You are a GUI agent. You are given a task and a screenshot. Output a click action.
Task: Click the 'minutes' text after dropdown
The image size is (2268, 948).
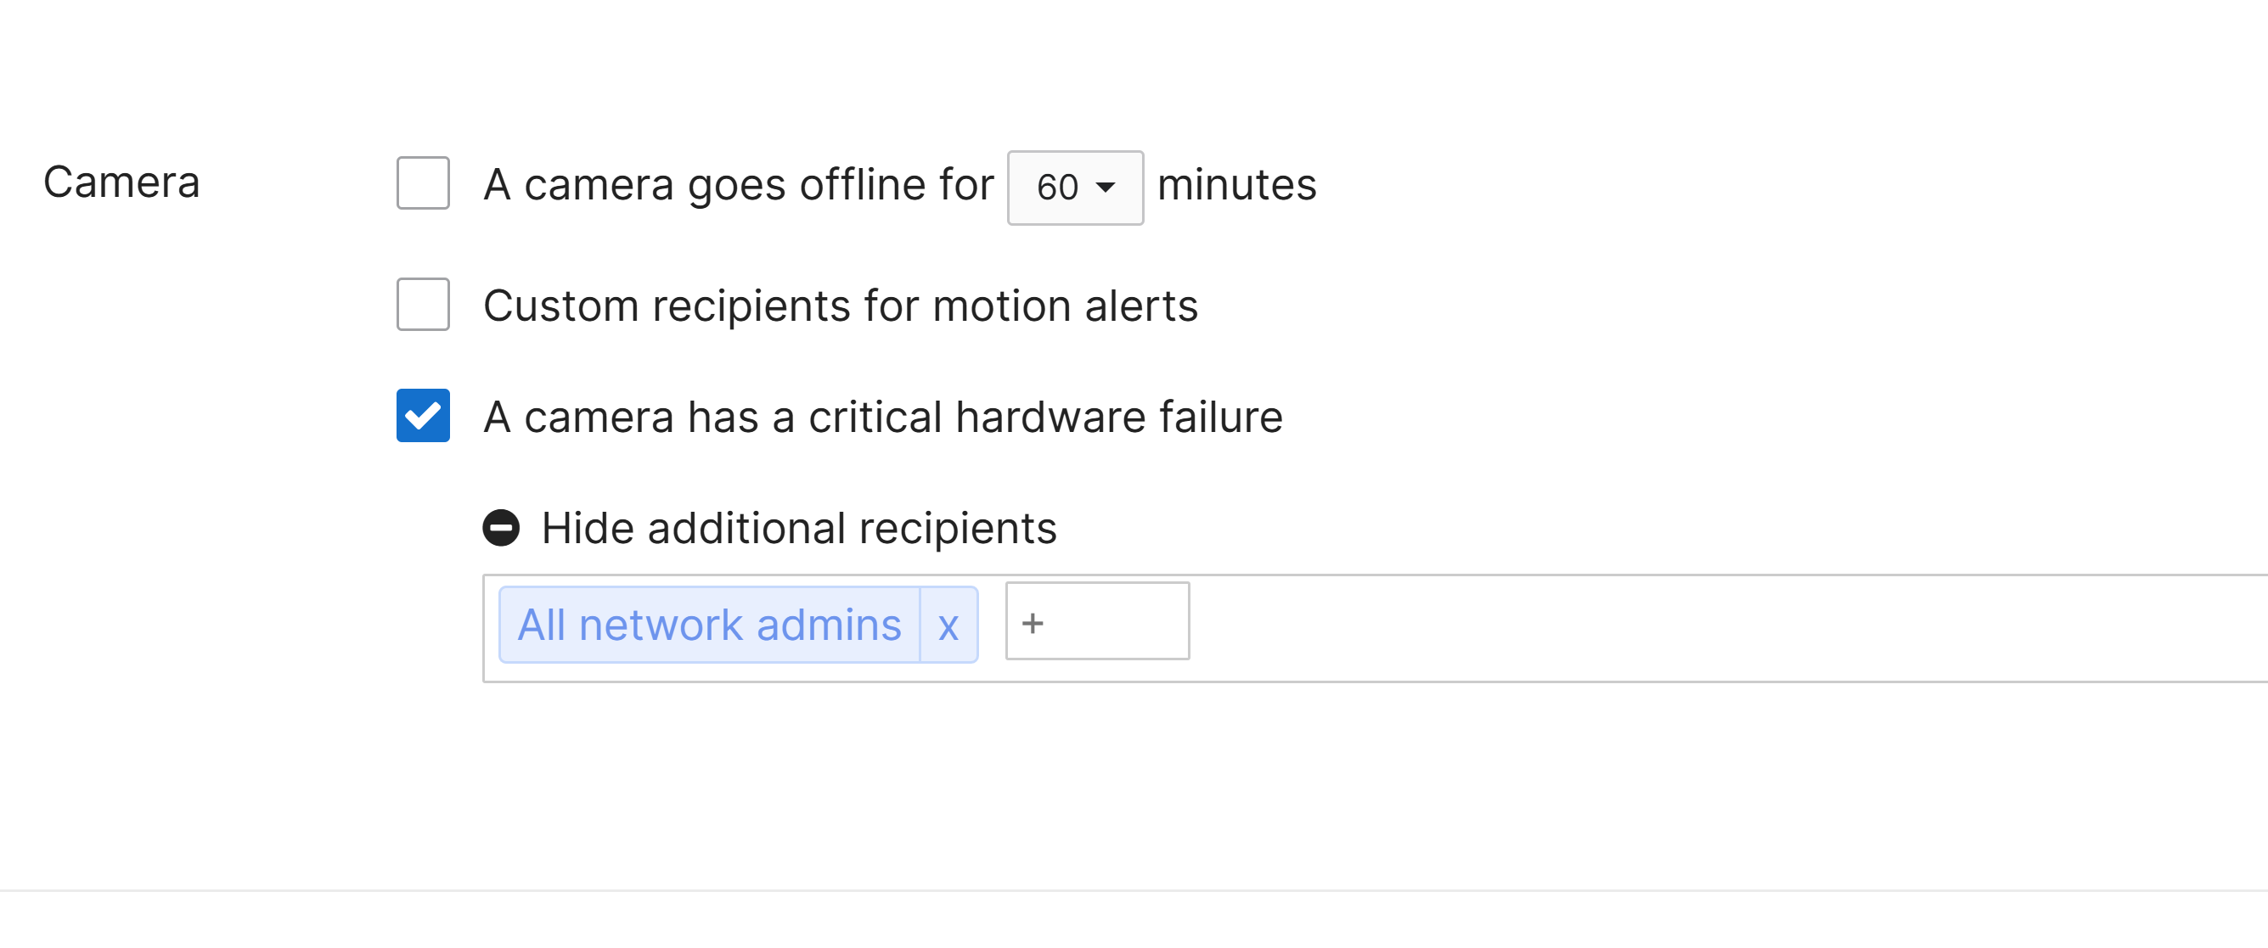(x=1236, y=185)
